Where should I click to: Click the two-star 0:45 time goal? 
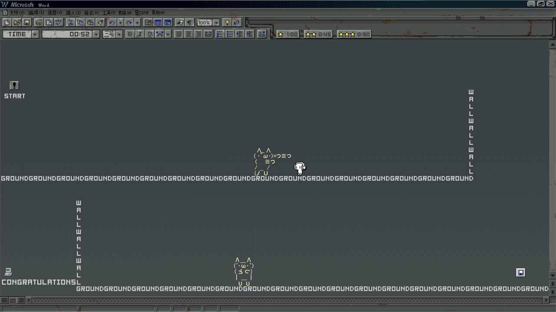[318, 34]
